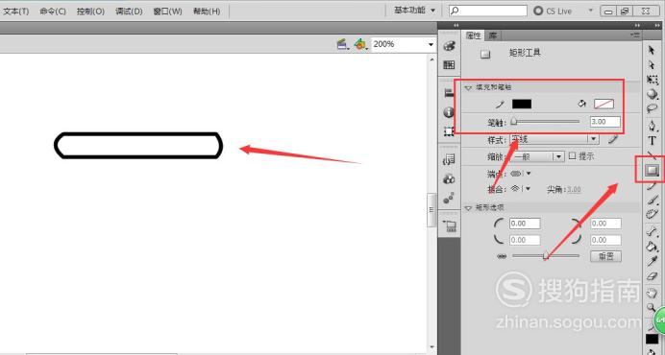Open the Color panel icon
This screenshot has width=665, height=355.
click(x=449, y=46)
